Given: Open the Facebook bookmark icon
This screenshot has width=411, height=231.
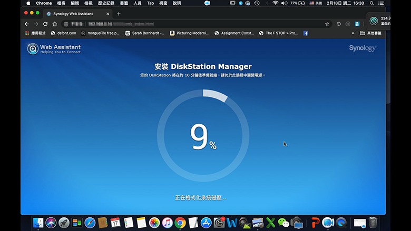Looking at the screenshot, I should (306, 33).
